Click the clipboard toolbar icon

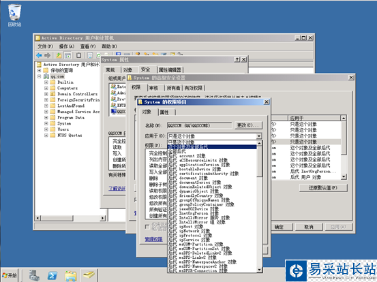[x=78, y=55]
